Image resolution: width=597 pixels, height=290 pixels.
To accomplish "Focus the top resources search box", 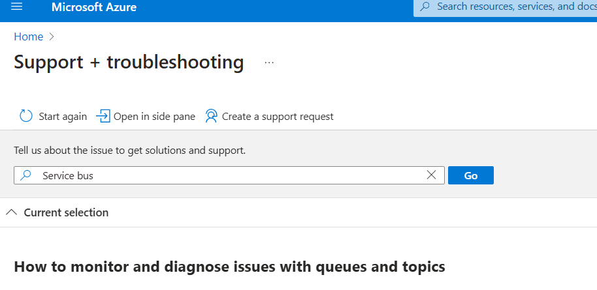I will [x=506, y=8].
